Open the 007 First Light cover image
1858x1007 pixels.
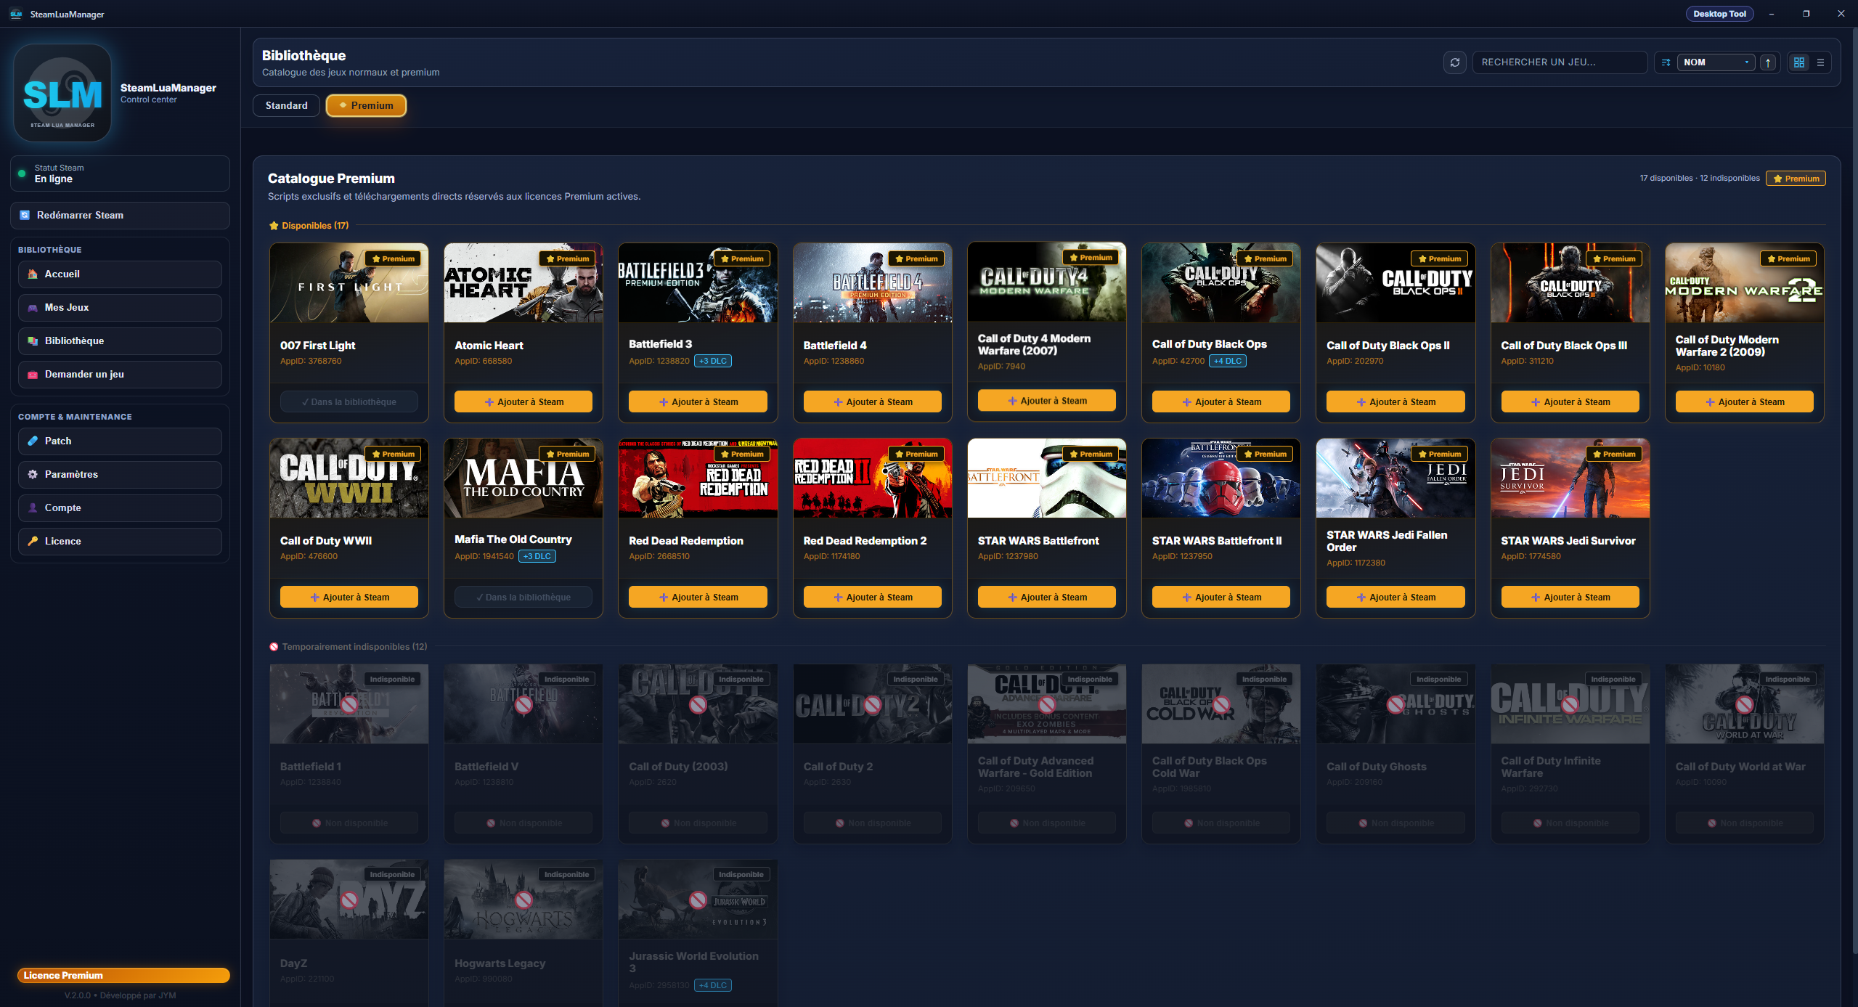pos(349,283)
